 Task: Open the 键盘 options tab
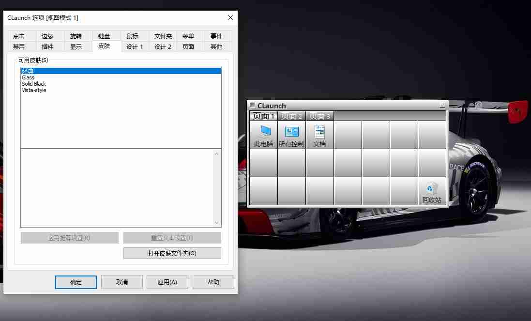tap(104, 36)
